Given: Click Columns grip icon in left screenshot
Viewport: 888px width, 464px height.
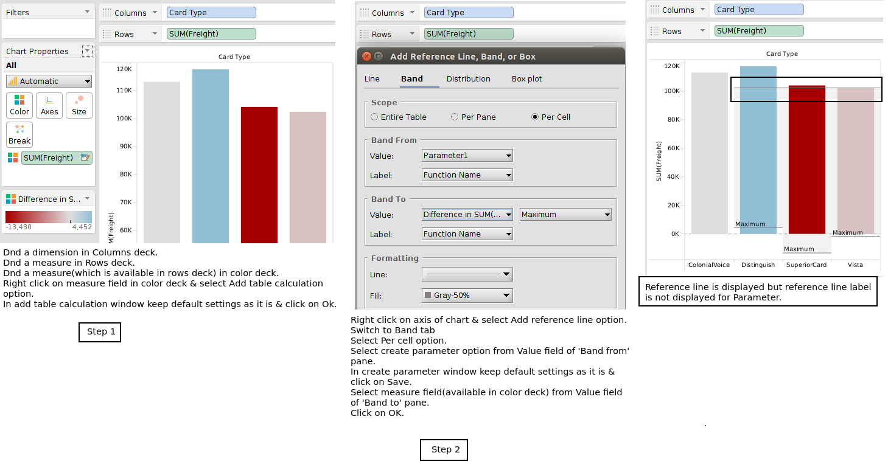Looking at the screenshot, I should pyautogui.click(x=107, y=13).
